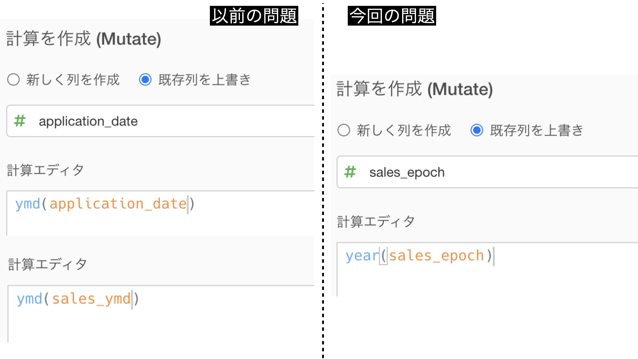The height and width of the screenshot is (359, 638).
Task: Click the 以前の問題 label
Action: click(254, 16)
